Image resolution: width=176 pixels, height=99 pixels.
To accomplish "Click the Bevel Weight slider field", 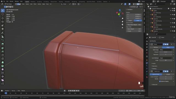I will pos(134,29).
